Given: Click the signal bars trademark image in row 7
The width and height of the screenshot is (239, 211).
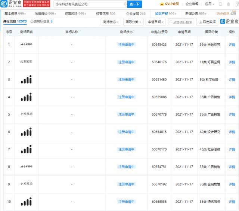Looking at the screenshot, I should tap(27, 149).
